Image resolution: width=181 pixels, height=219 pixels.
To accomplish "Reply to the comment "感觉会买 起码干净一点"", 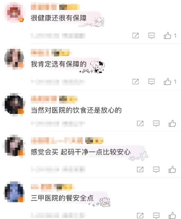I will pyautogui.click(x=156, y=169).
